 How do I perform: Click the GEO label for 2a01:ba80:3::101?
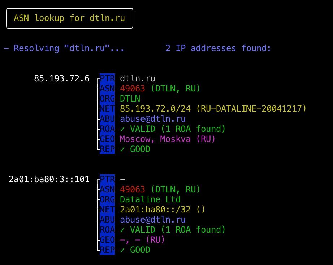pos(107,240)
